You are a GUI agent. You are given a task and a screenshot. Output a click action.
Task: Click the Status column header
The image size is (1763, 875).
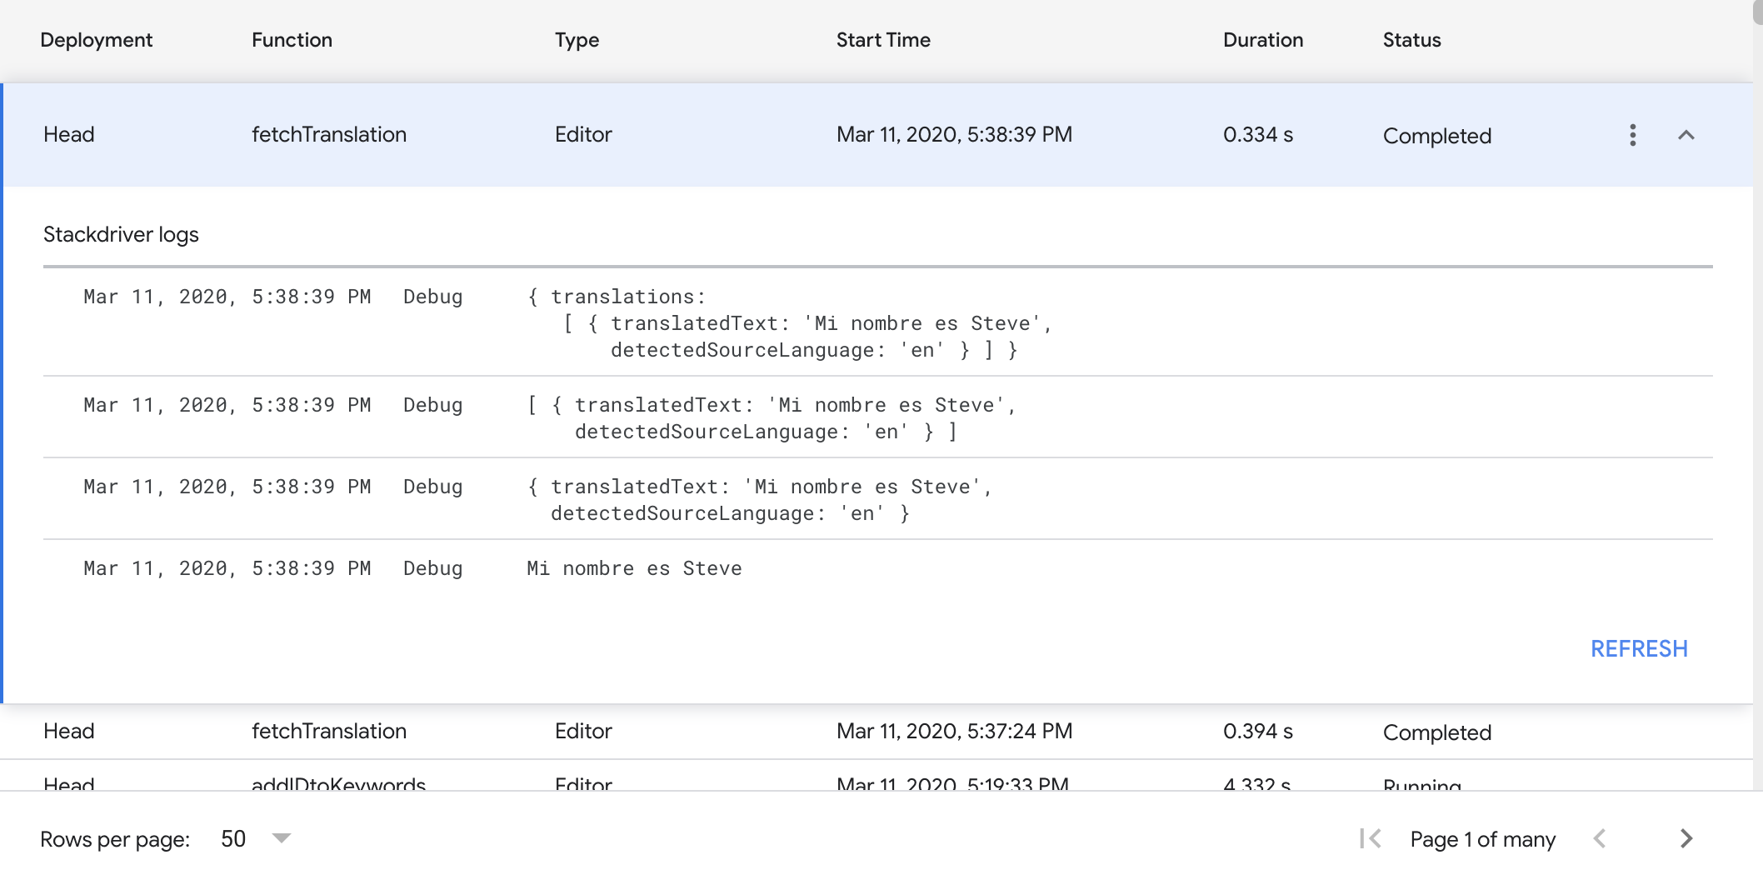[x=1411, y=40]
